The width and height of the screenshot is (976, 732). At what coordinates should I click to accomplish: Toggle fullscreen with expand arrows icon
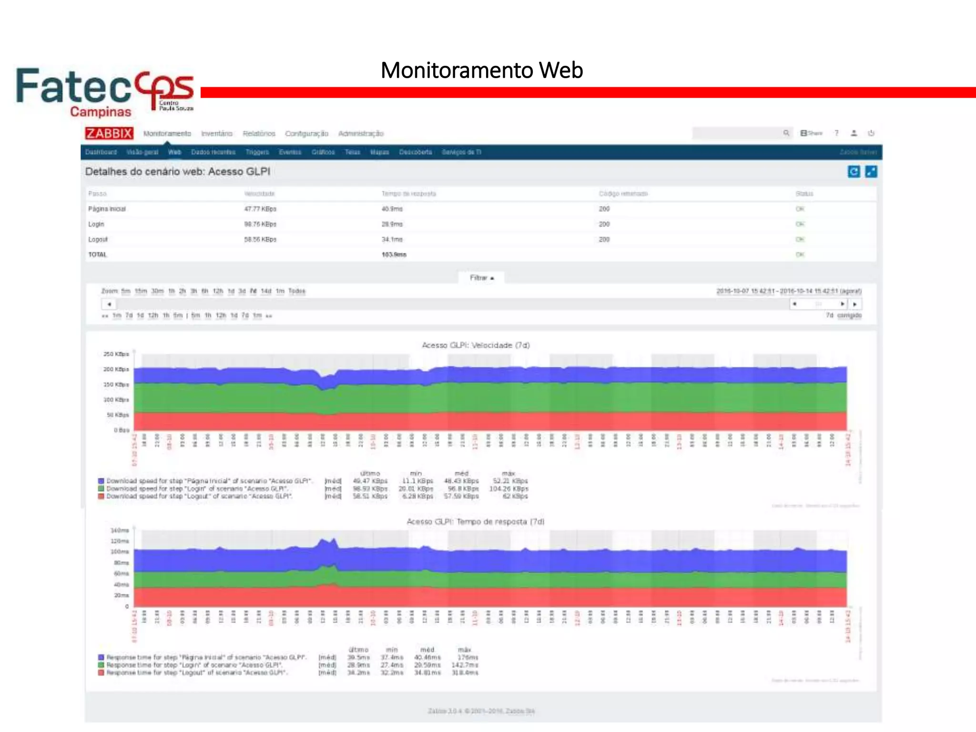coord(871,172)
